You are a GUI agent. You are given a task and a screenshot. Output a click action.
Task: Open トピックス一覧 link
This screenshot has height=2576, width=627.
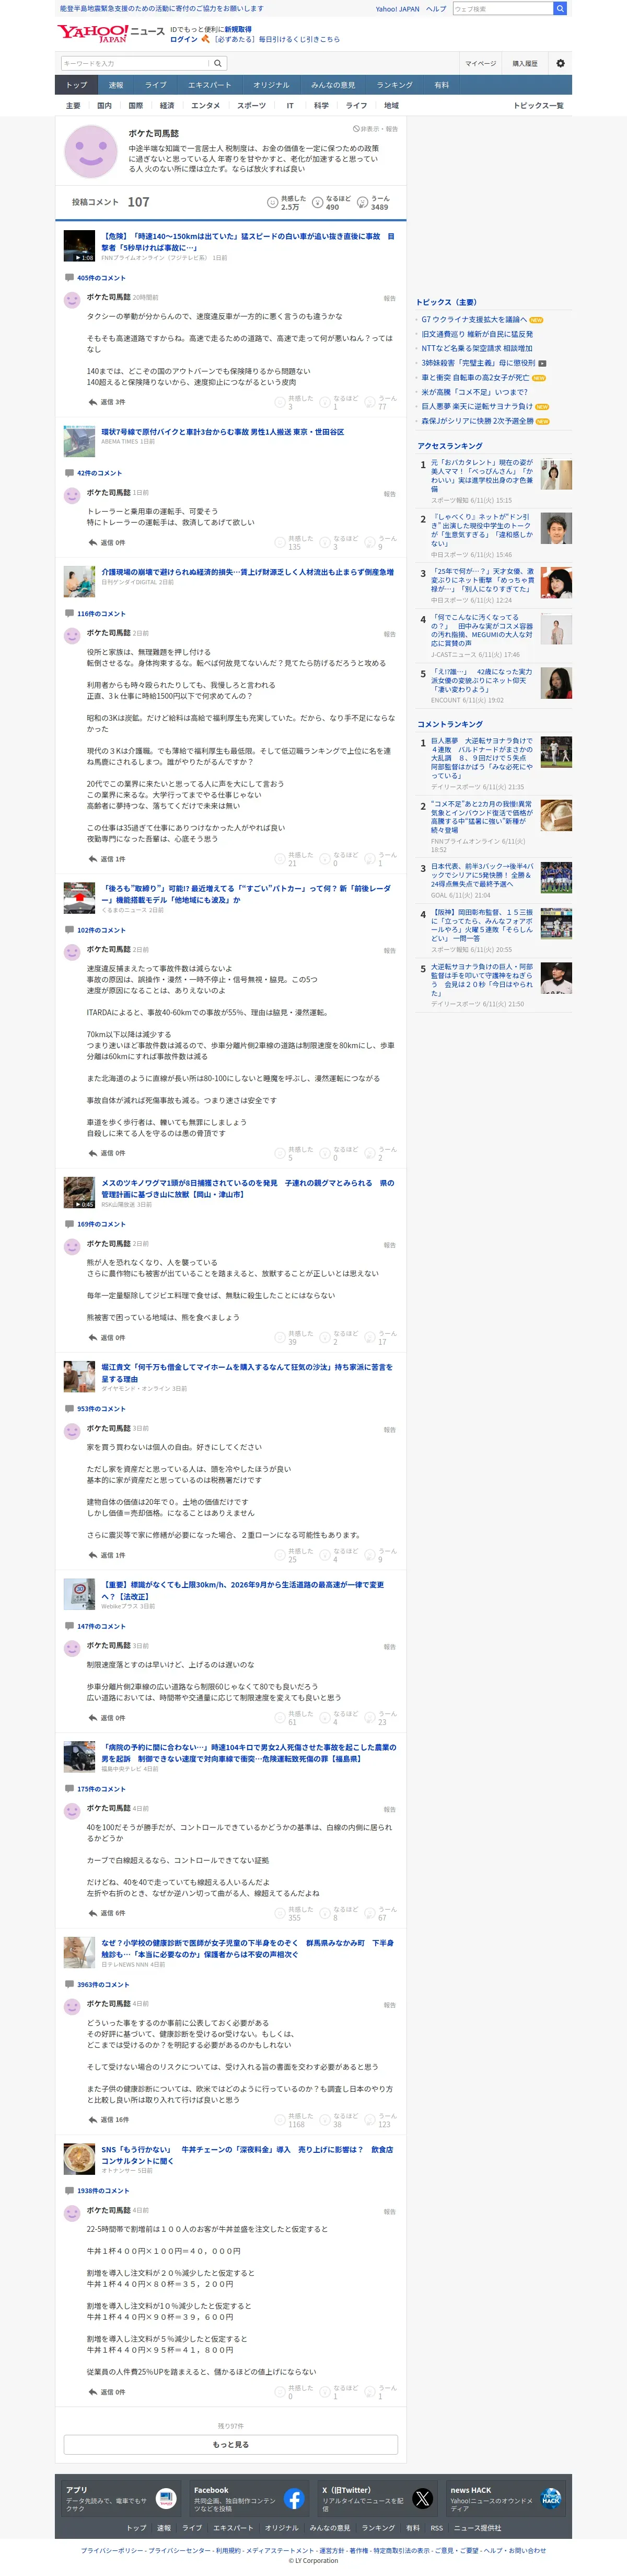(538, 105)
